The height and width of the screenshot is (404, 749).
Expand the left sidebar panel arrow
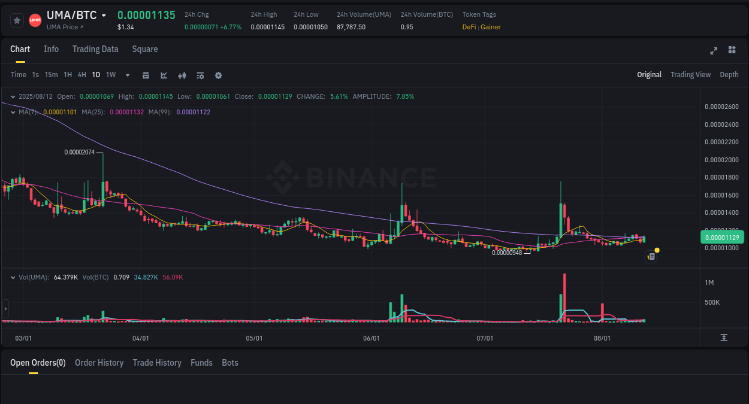pyautogui.click(x=5, y=309)
